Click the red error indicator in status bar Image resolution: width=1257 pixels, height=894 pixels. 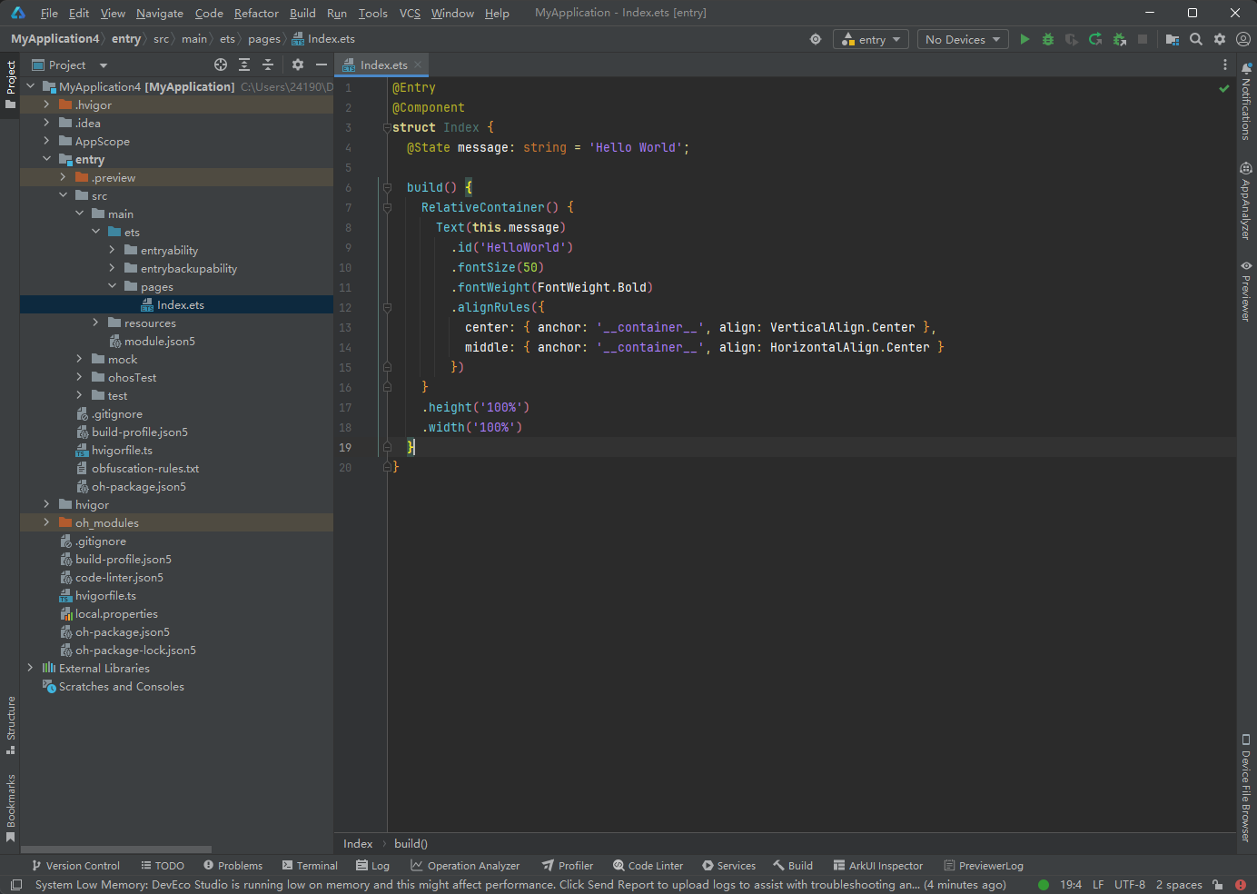pyautogui.click(x=1241, y=884)
